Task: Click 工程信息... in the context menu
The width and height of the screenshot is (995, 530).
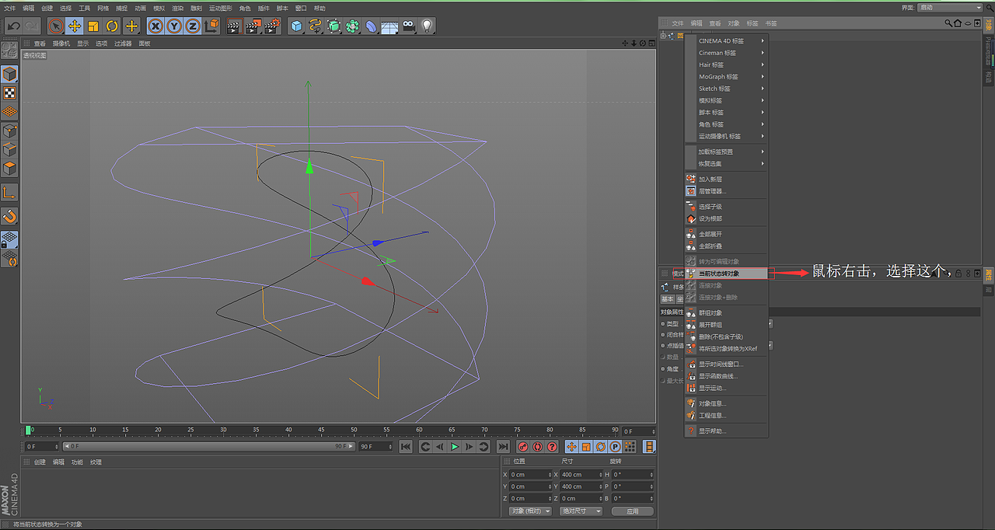Action: pos(727,416)
